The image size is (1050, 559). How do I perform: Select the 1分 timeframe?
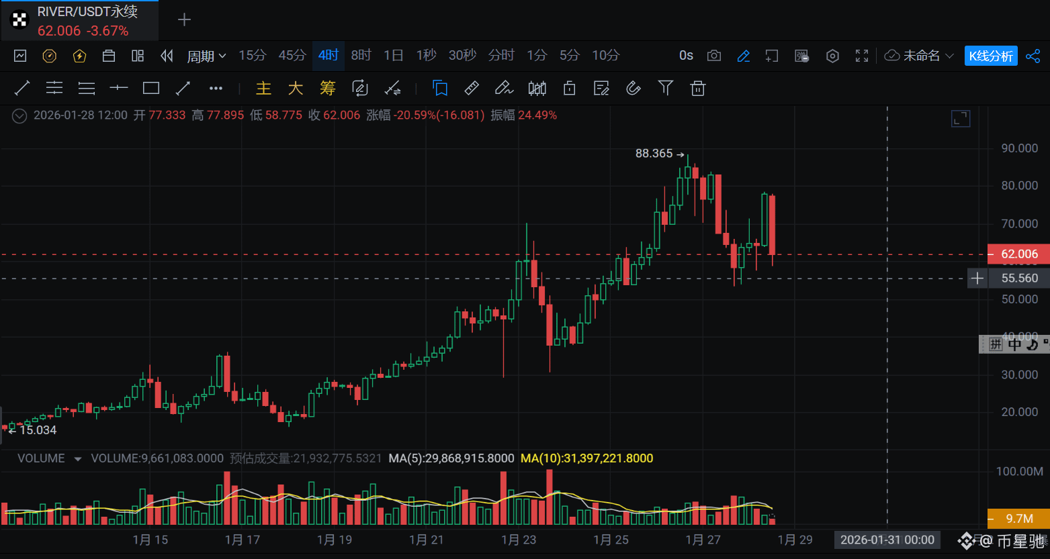(537, 56)
